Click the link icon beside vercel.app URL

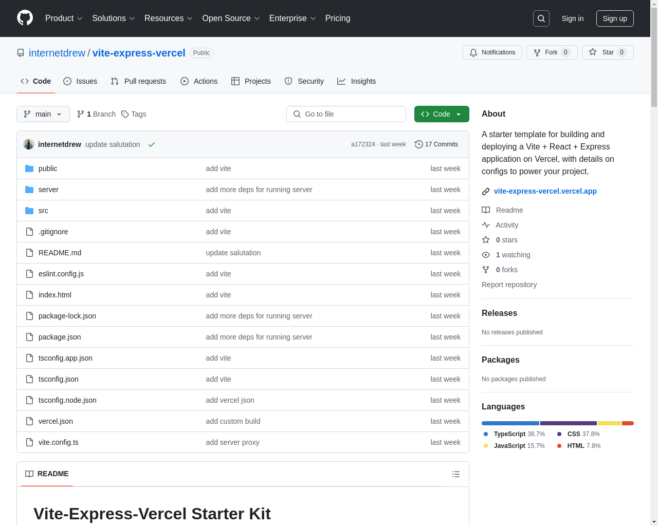(x=486, y=192)
